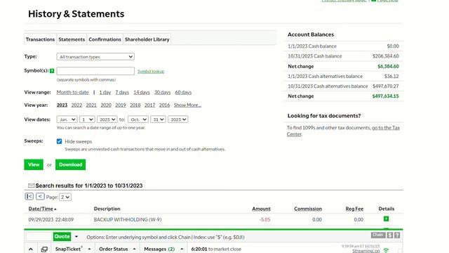Image resolution: width=449 pixels, height=253 pixels.
Task: Go to the Tax Center link
Action: click(x=386, y=128)
